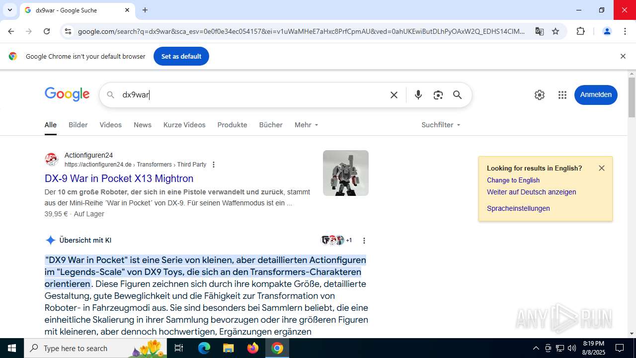The width and height of the screenshot is (636, 358).
Task: Open the Windows Start menu
Action: (12, 348)
